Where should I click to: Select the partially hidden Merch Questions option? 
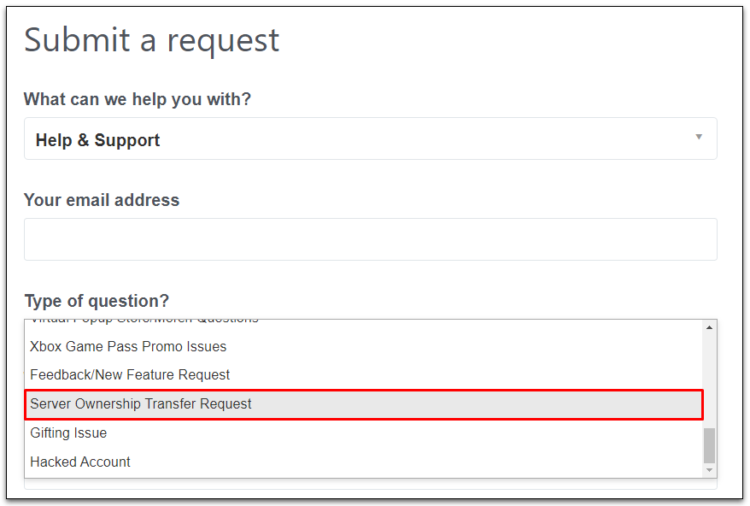click(144, 322)
